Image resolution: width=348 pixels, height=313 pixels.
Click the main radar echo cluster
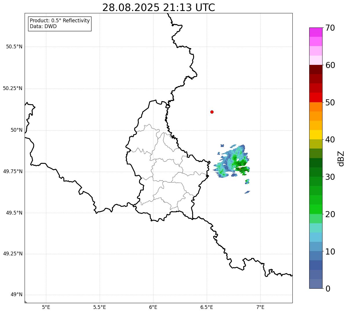point(232,161)
